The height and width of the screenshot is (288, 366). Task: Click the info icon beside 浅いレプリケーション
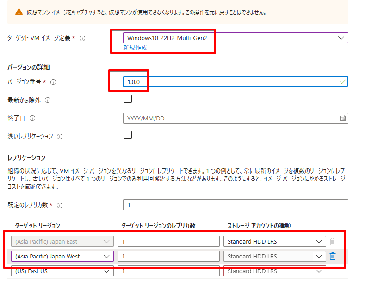pos(60,137)
